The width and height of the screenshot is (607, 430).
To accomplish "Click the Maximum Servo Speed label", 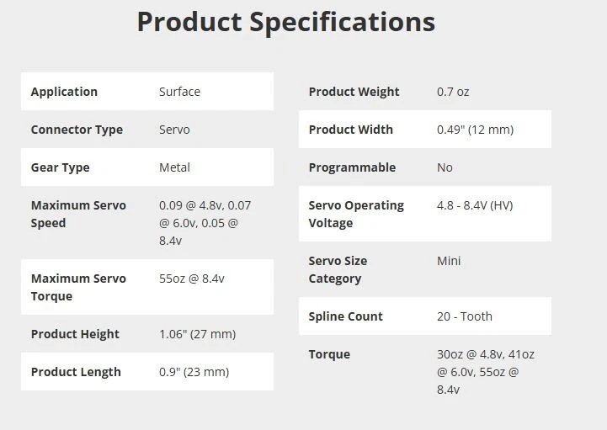I will point(78,214).
